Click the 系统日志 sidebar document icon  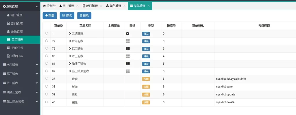pos(8,56)
